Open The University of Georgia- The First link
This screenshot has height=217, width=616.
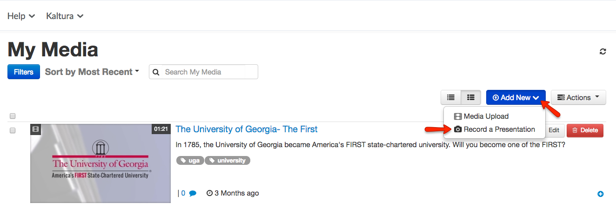[x=247, y=129]
